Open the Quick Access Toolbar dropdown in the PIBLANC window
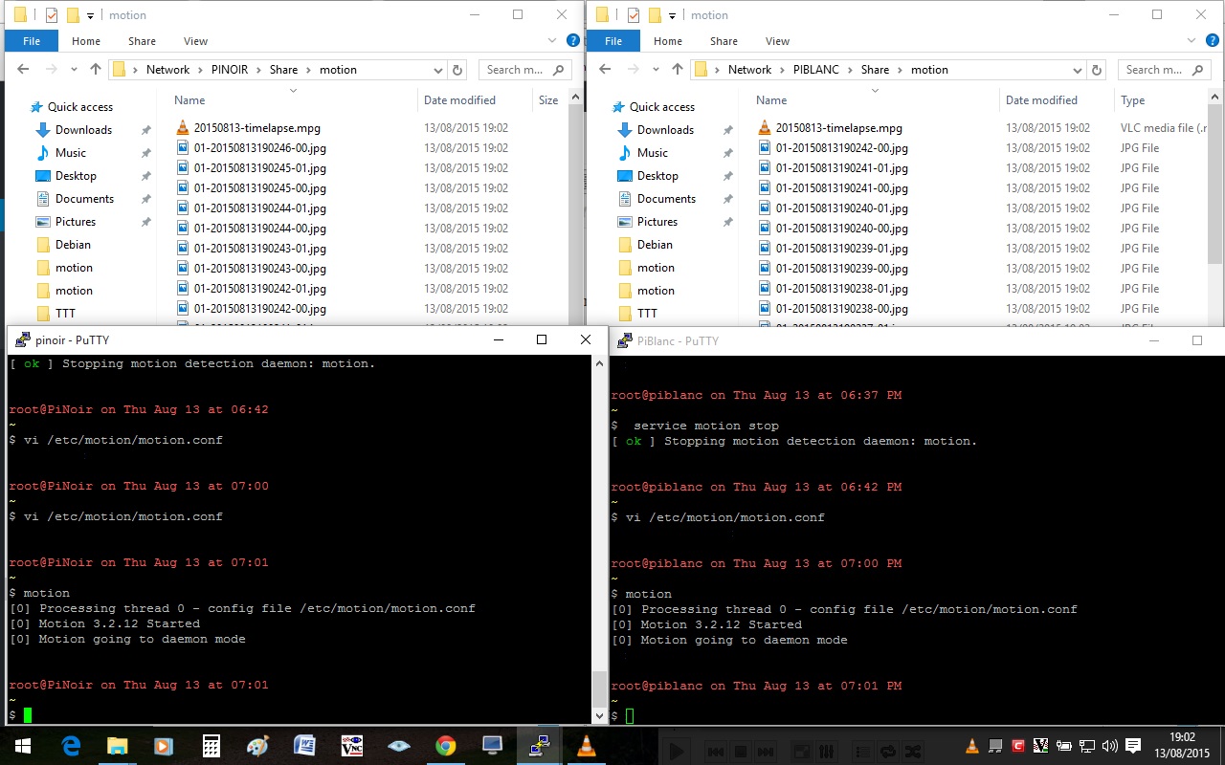The image size is (1225, 765). (672, 15)
